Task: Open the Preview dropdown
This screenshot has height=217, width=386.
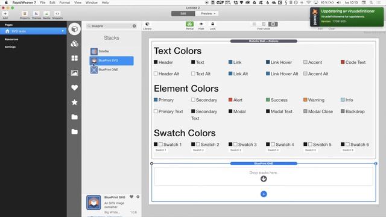Action: pos(207,13)
